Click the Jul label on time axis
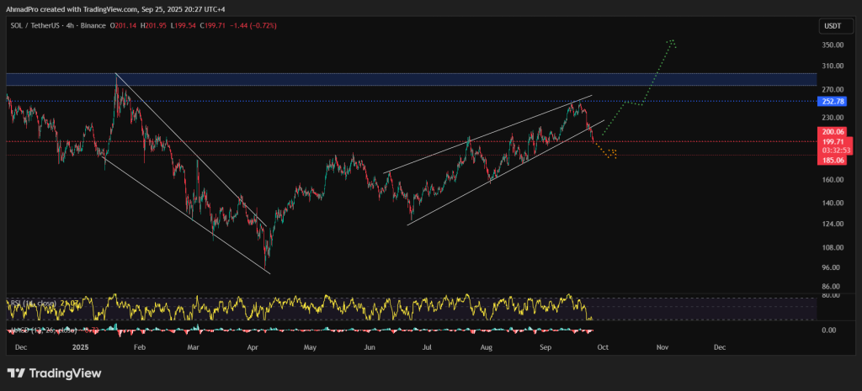 tap(427, 346)
